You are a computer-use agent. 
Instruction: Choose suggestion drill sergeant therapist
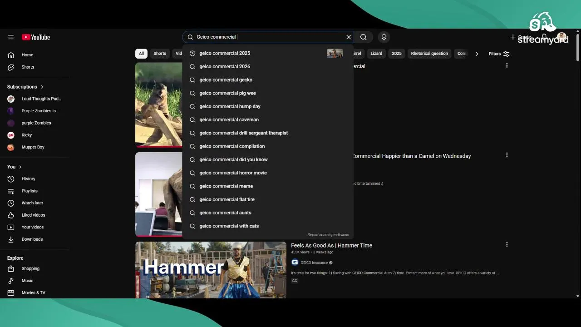(268, 133)
